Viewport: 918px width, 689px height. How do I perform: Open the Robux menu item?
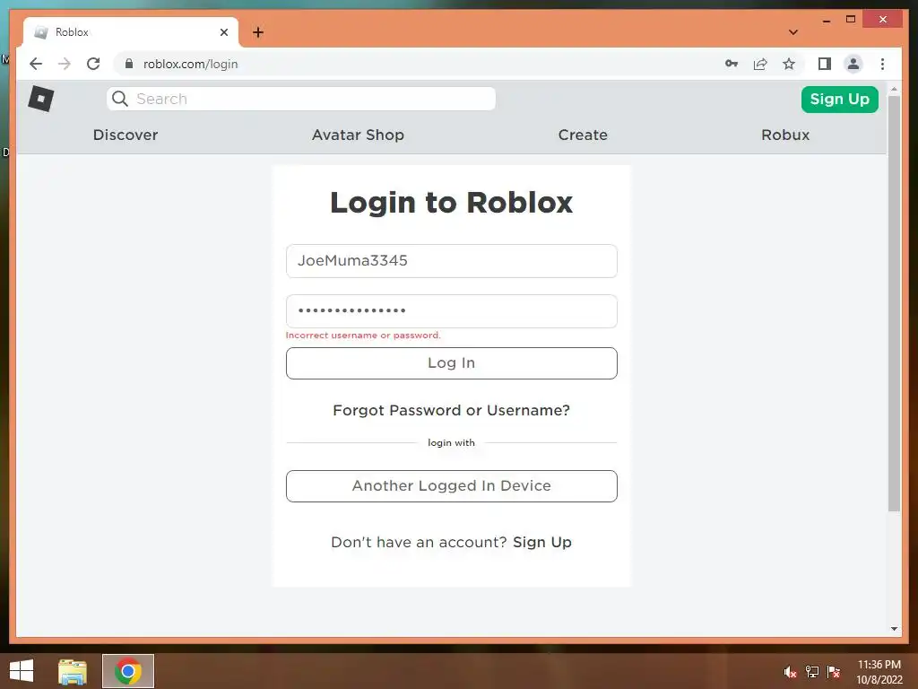pyautogui.click(x=785, y=135)
